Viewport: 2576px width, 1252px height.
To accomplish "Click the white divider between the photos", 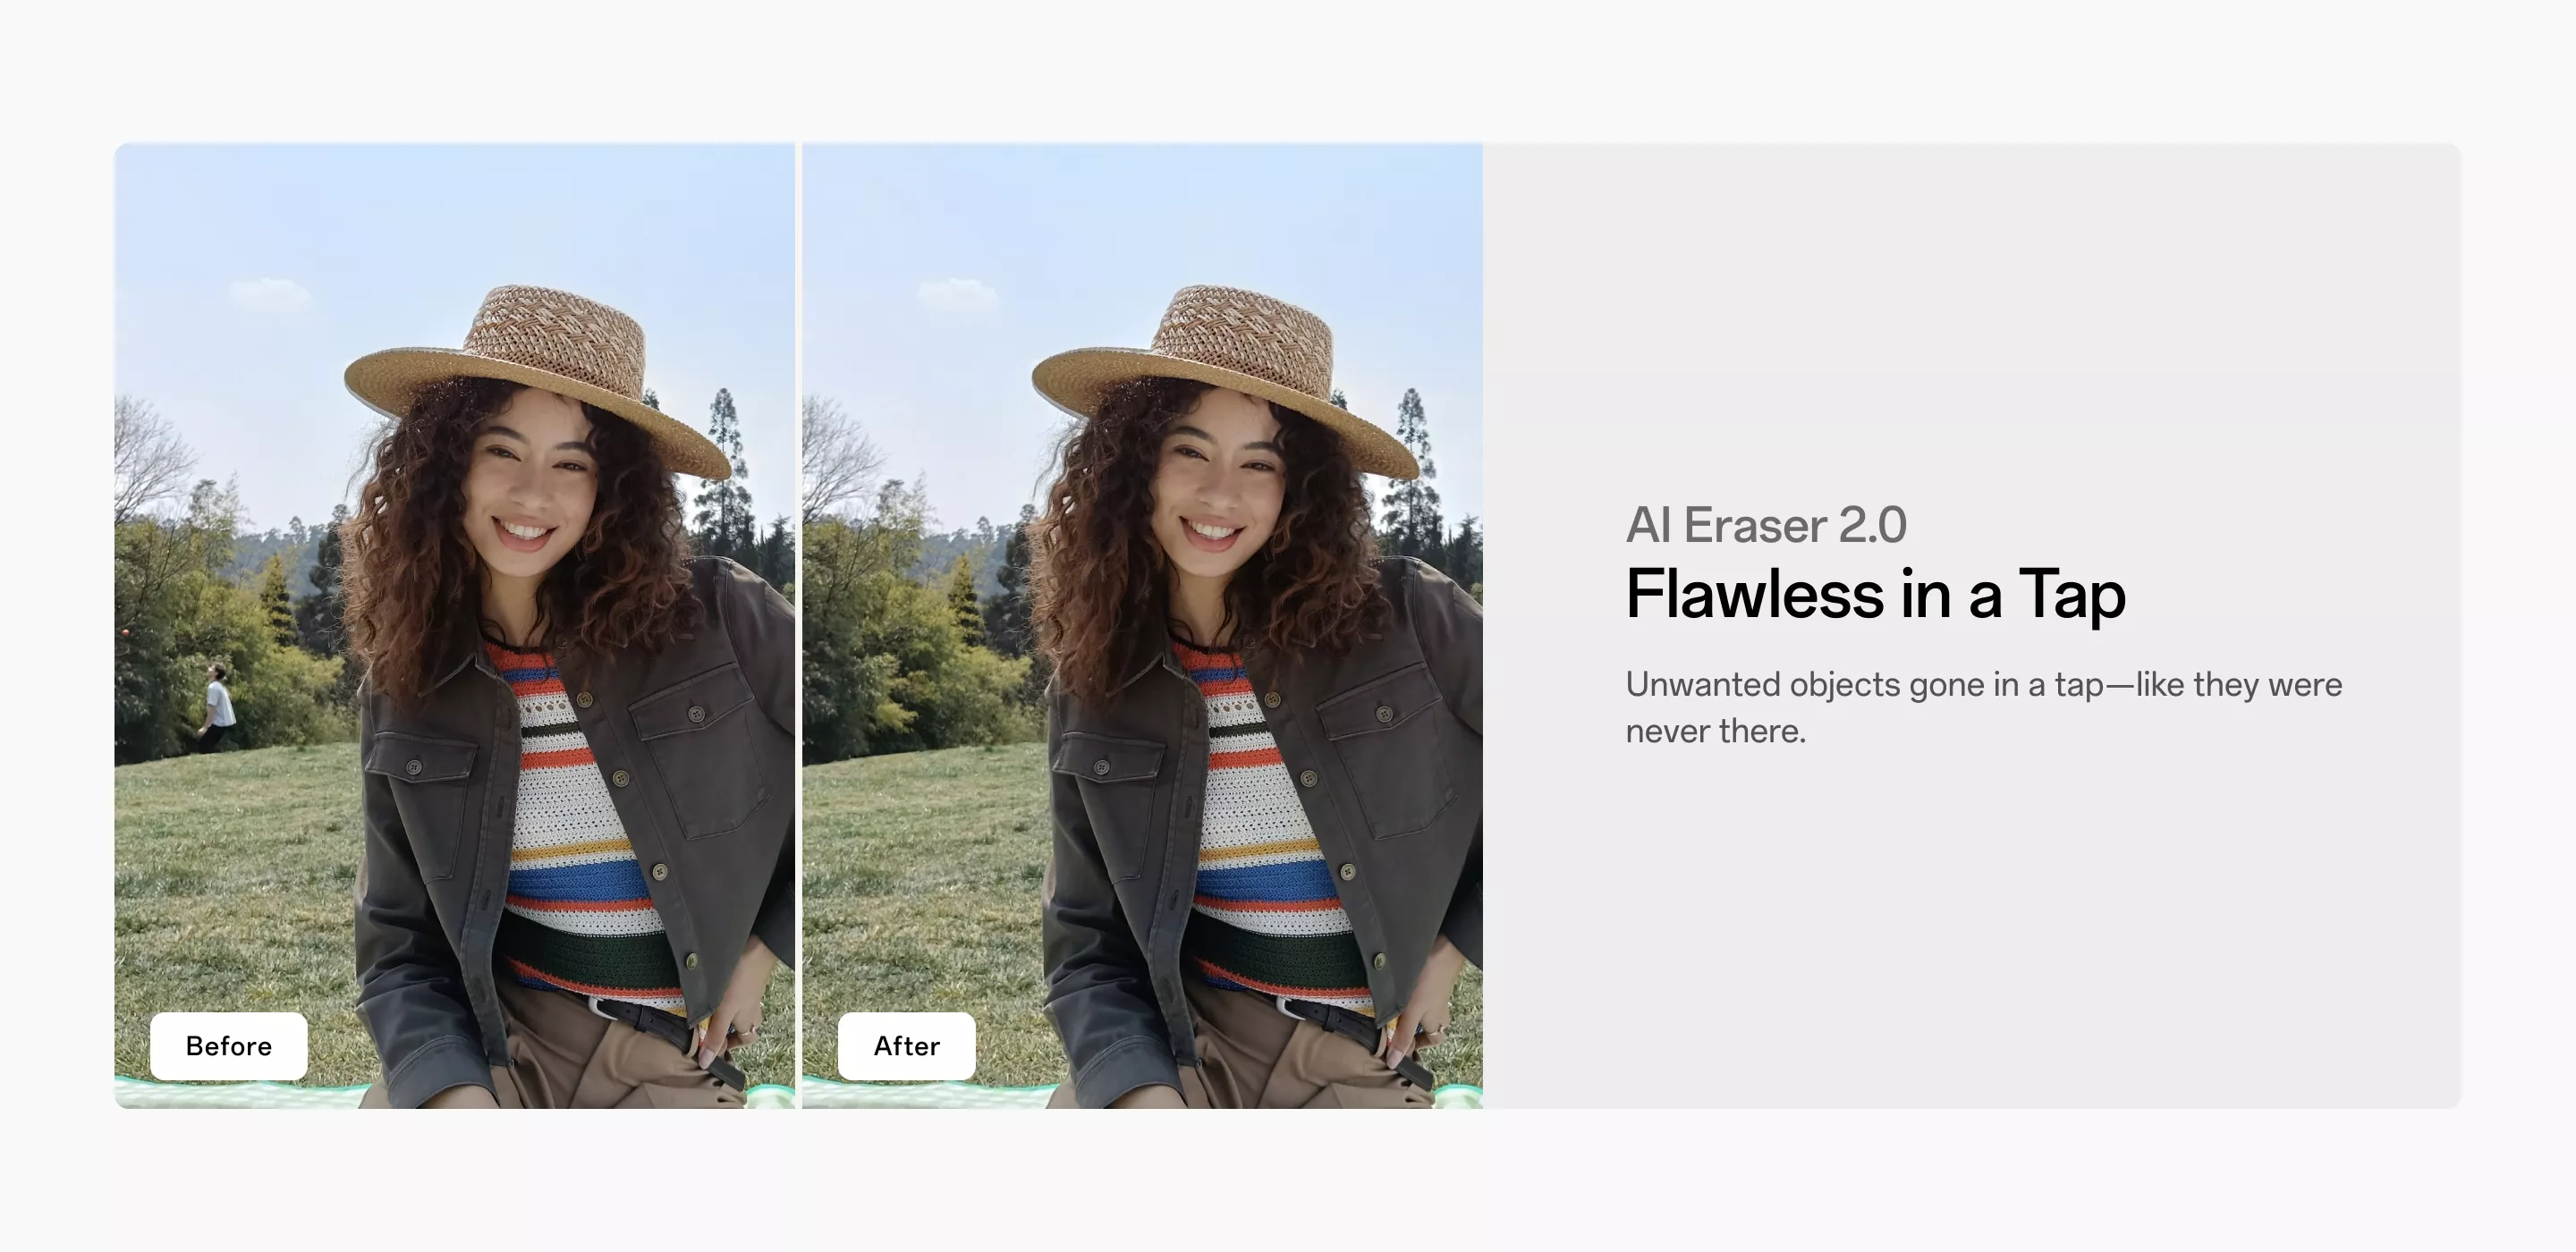I will [x=799, y=625].
